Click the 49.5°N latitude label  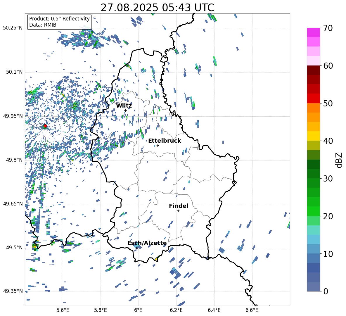(x=14, y=248)
